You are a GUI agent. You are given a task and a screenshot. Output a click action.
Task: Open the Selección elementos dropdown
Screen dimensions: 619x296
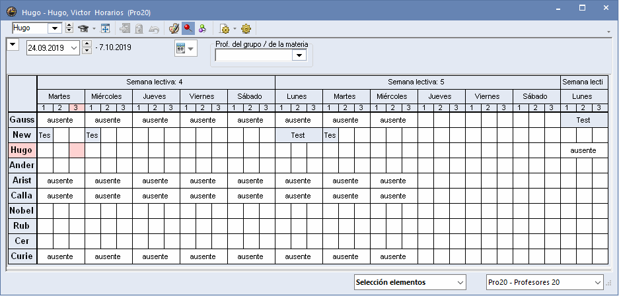pyautogui.click(x=460, y=282)
